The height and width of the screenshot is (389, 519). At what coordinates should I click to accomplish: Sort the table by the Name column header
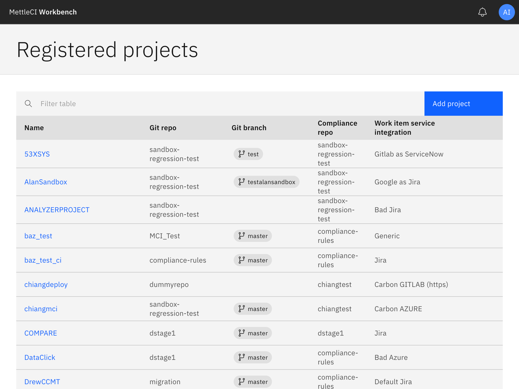(34, 128)
